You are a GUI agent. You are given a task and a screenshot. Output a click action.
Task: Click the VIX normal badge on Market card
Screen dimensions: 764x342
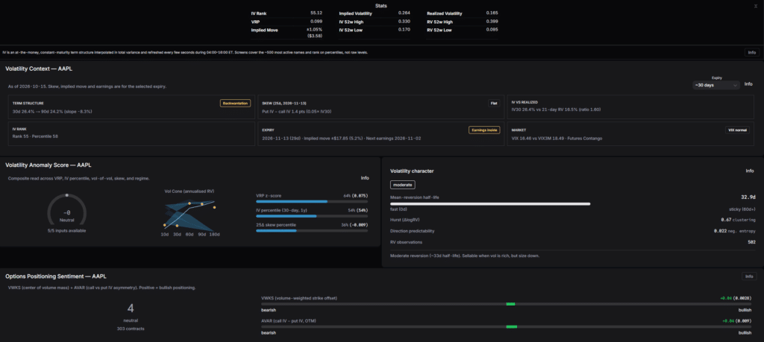[736, 130]
